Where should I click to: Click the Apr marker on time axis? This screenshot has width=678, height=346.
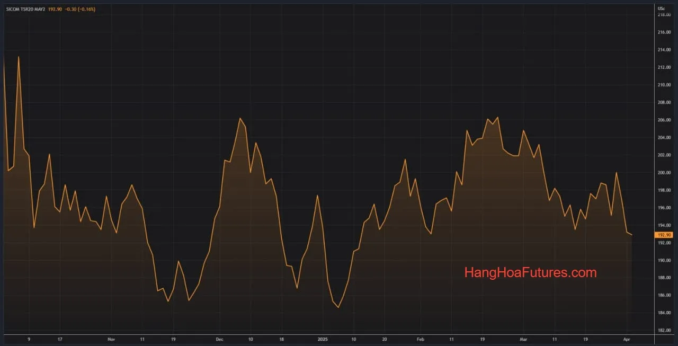point(627,339)
